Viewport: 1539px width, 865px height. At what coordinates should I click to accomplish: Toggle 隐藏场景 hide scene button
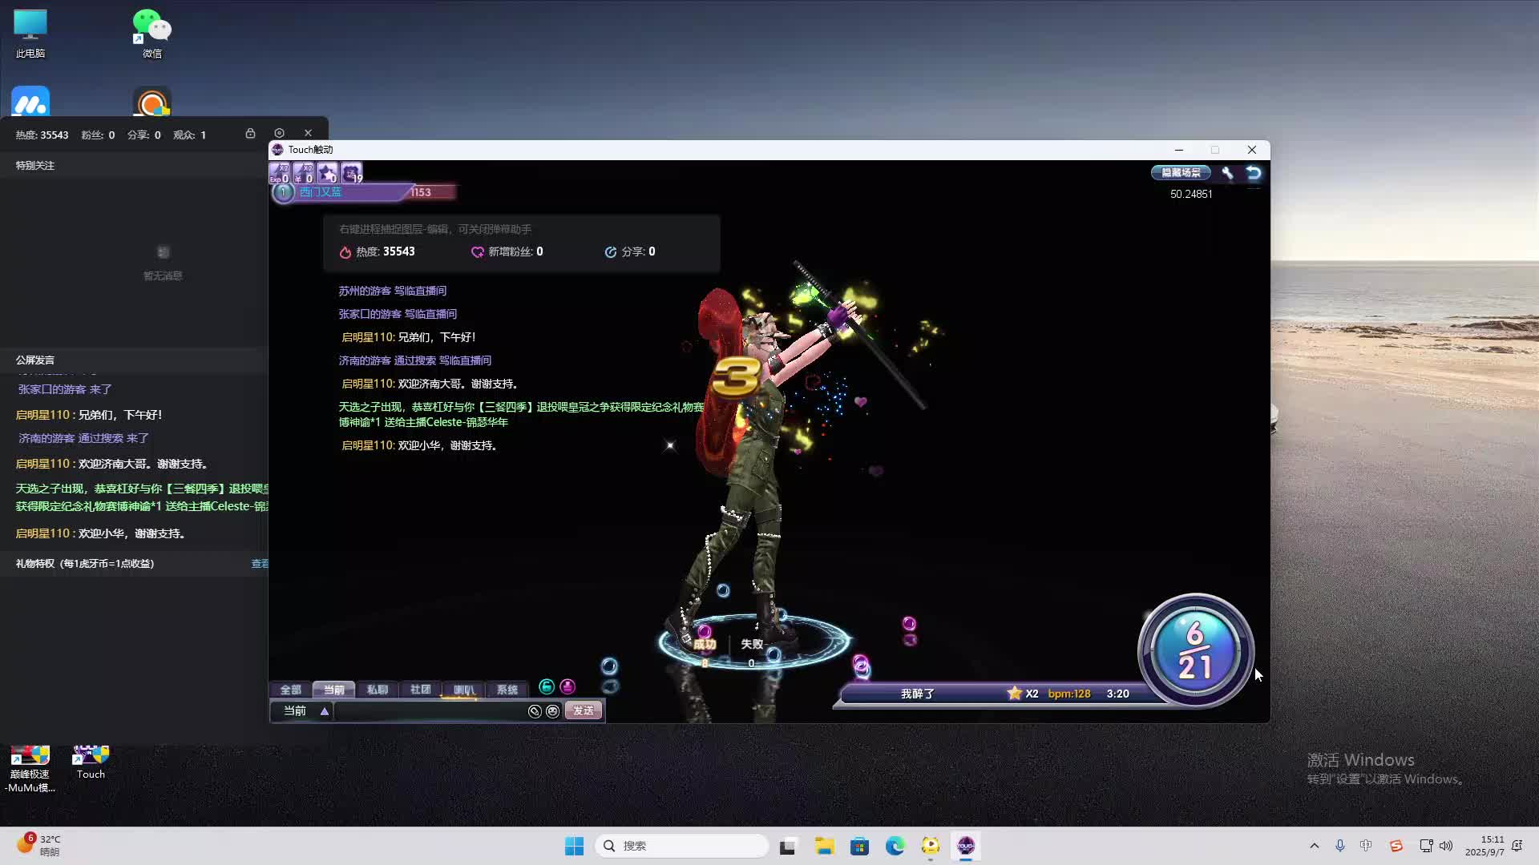(1181, 172)
